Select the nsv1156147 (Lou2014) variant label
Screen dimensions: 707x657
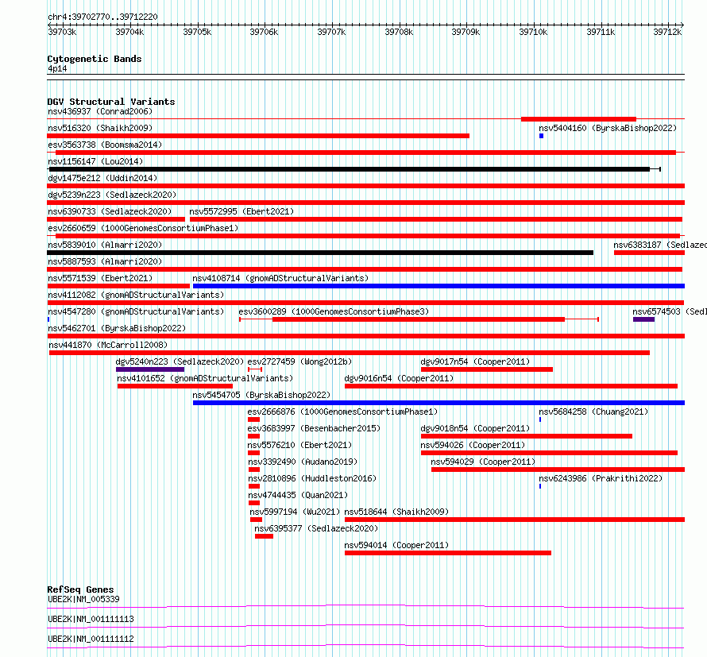(95, 161)
